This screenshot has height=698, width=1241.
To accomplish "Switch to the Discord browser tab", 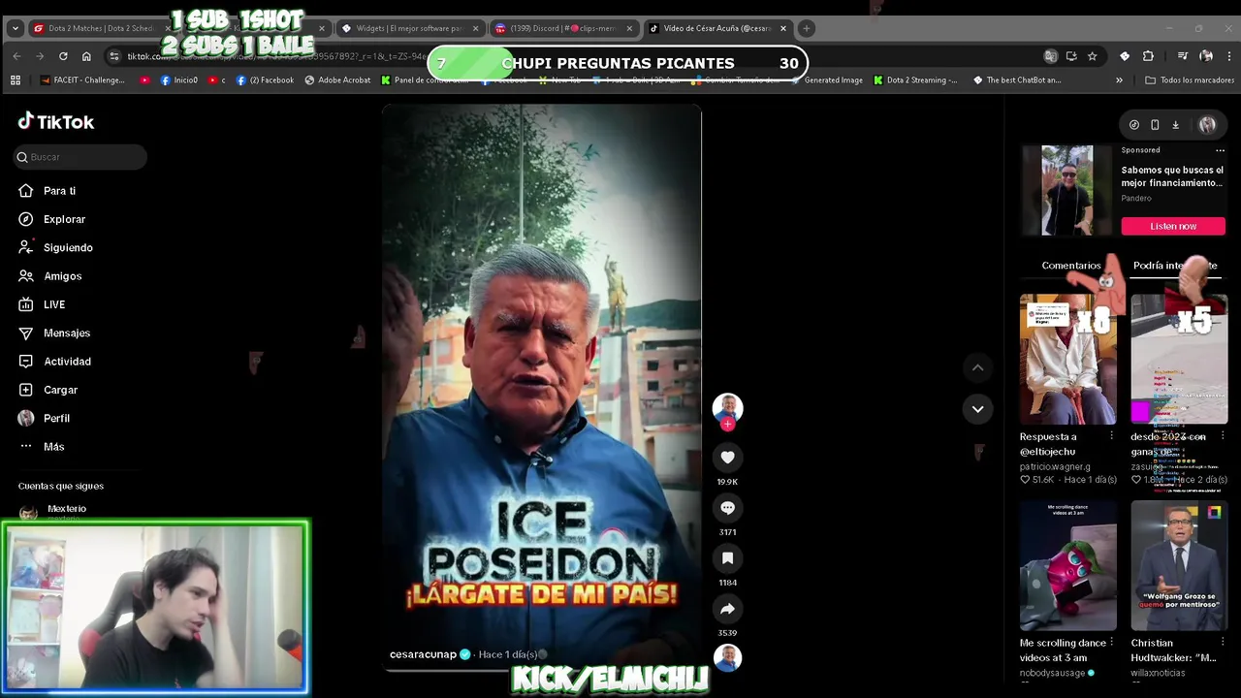I will pyautogui.click(x=562, y=28).
